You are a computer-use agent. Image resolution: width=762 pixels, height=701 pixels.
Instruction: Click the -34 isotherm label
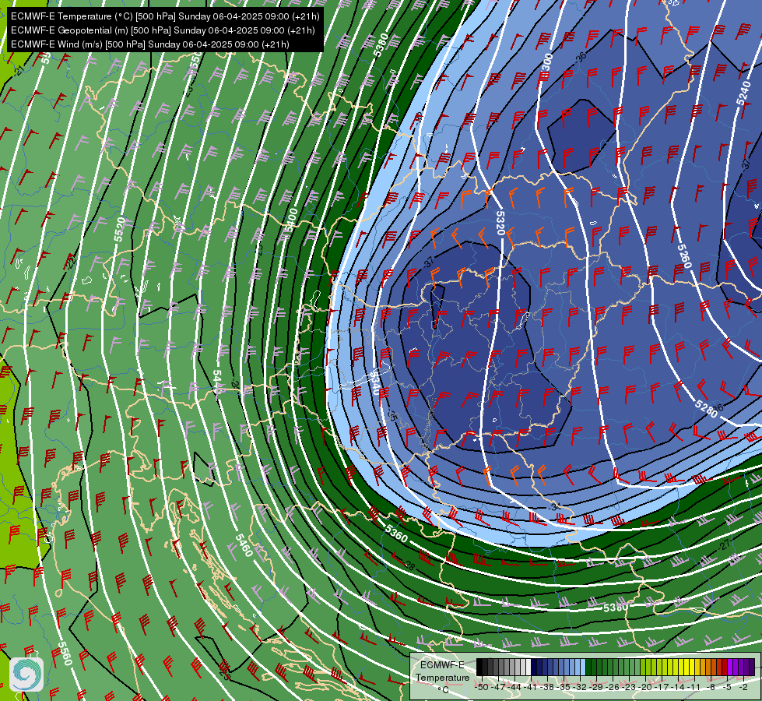click(x=555, y=507)
